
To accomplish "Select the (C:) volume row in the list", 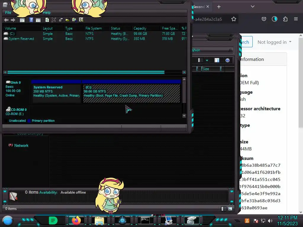I will point(95,34).
